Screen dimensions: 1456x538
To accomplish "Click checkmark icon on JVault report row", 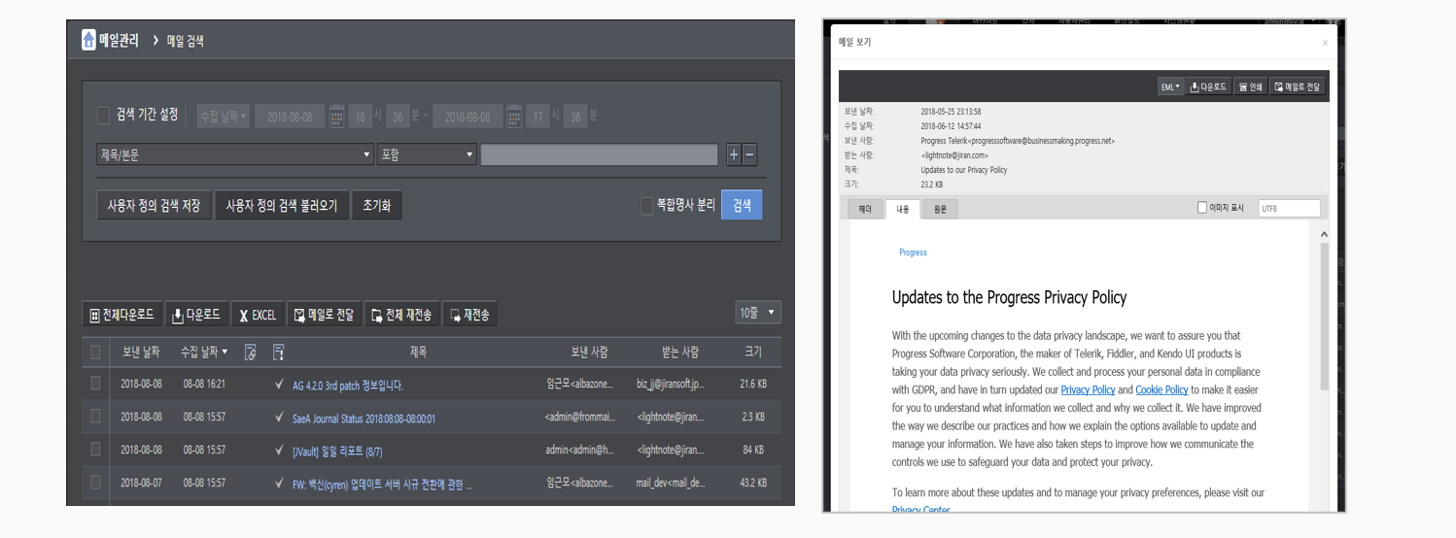I will 280,450.
